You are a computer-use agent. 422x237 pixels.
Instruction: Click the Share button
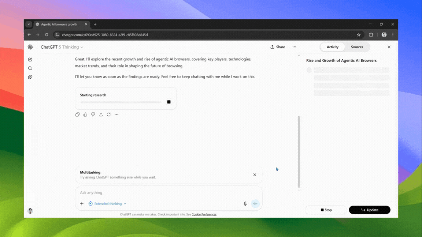click(x=278, y=47)
